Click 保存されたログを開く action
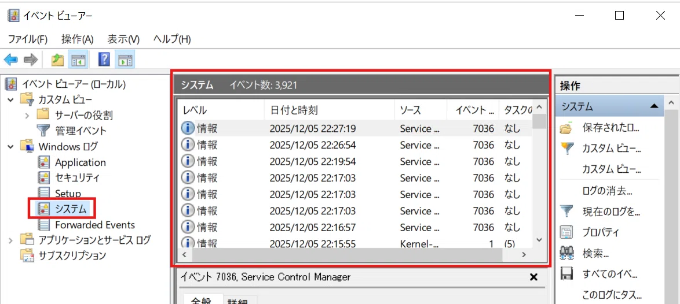The height and width of the screenshot is (304, 680). click(611, 128)
